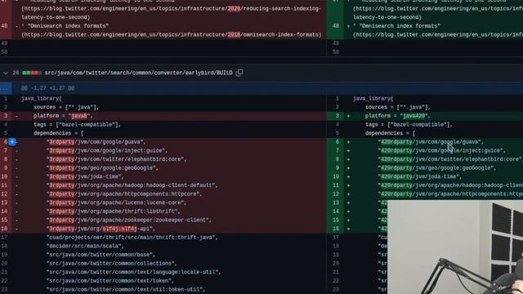
Task: Select right java_library( line
Action: coord(373,99)
